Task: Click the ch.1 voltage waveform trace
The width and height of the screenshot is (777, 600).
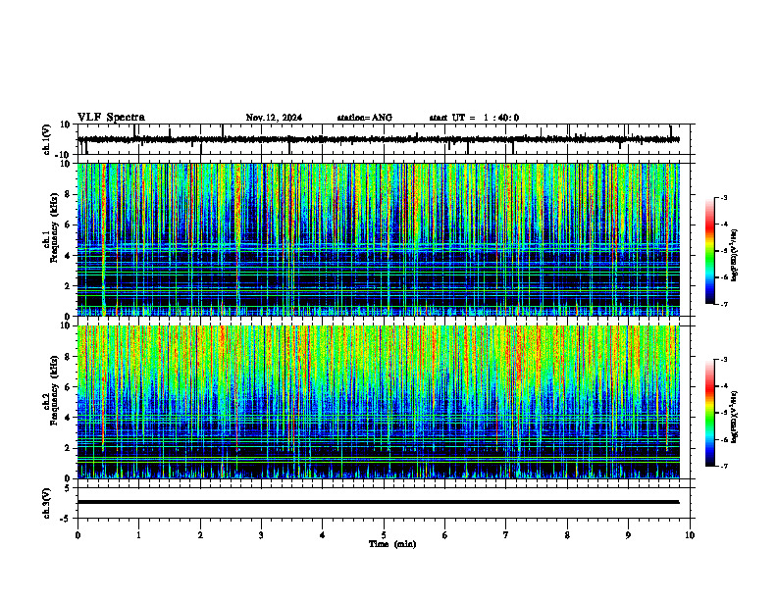Action: point(379,139)
